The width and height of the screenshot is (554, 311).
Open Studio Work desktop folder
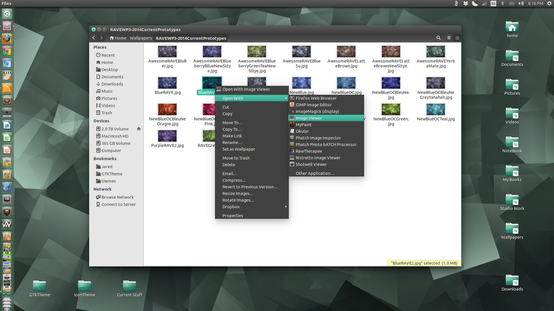click(512, 200)
